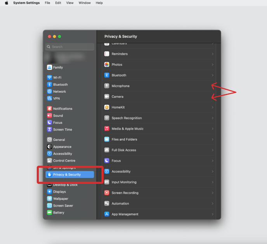Viewport: 267px width, 244px height.
Task: Open the View menu
Action: (x=70, y=3)
